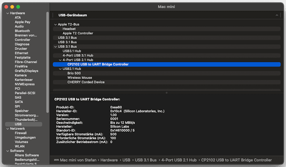
Task: Click USB 3.1 Bus in path bar
Action: [146, 160]
